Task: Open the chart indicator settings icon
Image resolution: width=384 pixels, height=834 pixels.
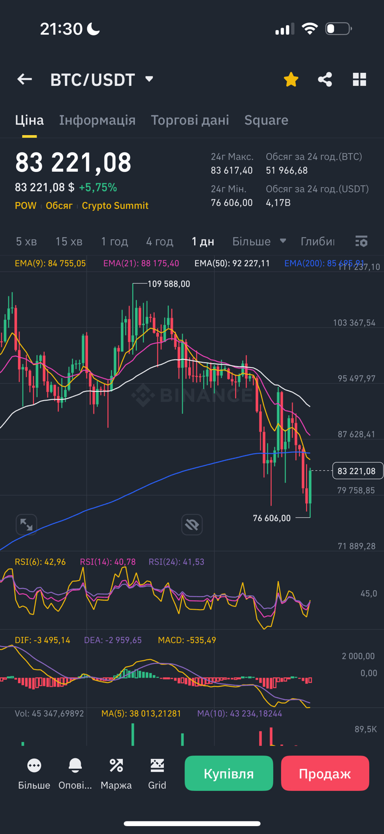Action: pos(361,241)
